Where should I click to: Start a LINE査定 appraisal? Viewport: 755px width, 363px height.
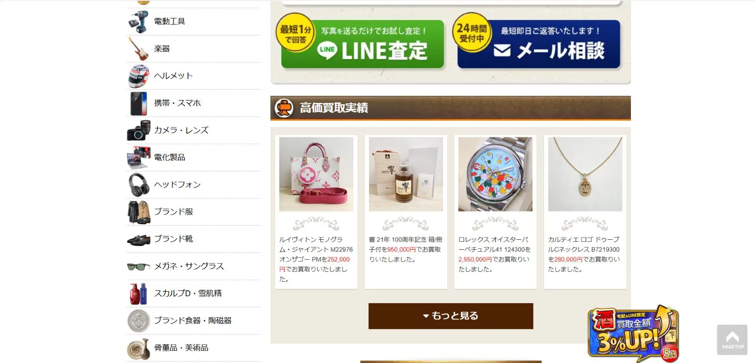362,44
